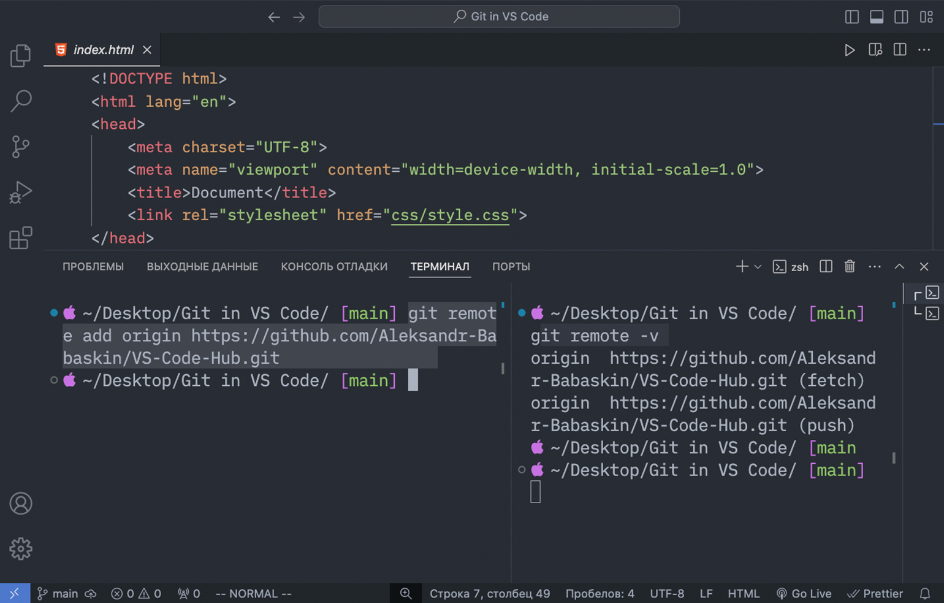Click the Document title text in code
This screenshot has height=603, width=944.
pos(227,193)
